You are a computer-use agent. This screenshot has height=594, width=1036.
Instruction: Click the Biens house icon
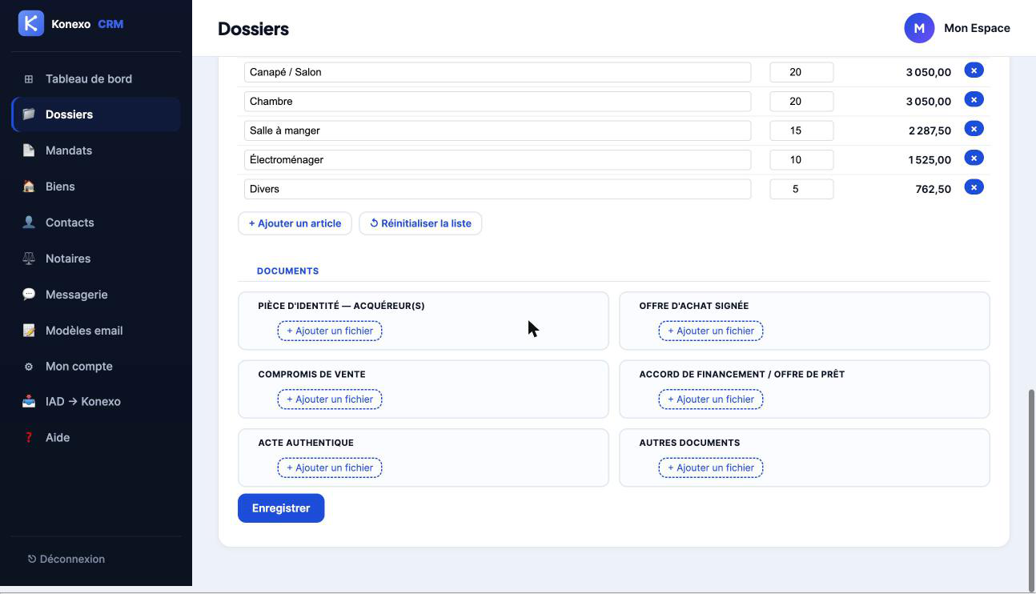(x=29, y=187)
